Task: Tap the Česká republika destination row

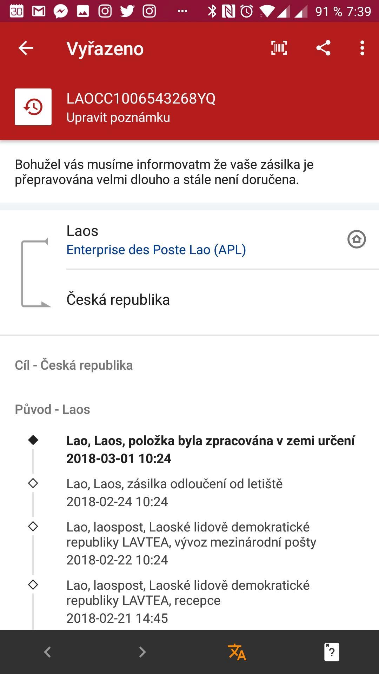Action: [x=222, y=300]
